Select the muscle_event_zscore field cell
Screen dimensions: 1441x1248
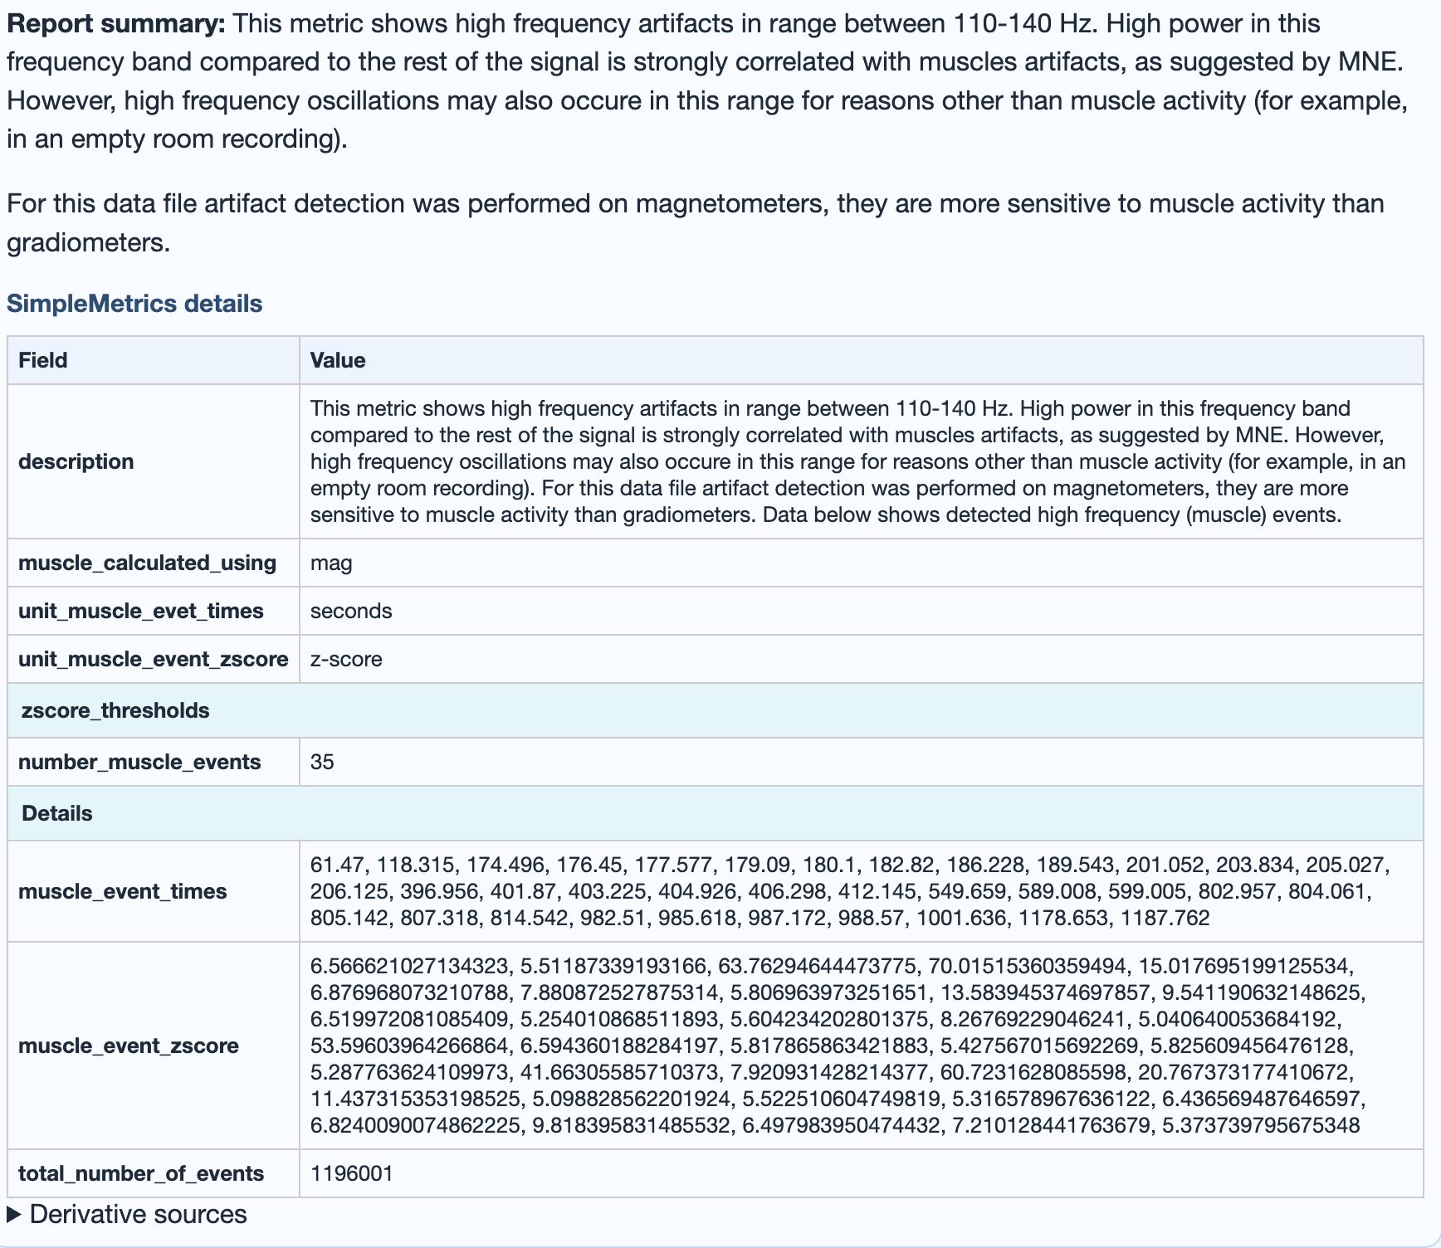pos(154,1046)
